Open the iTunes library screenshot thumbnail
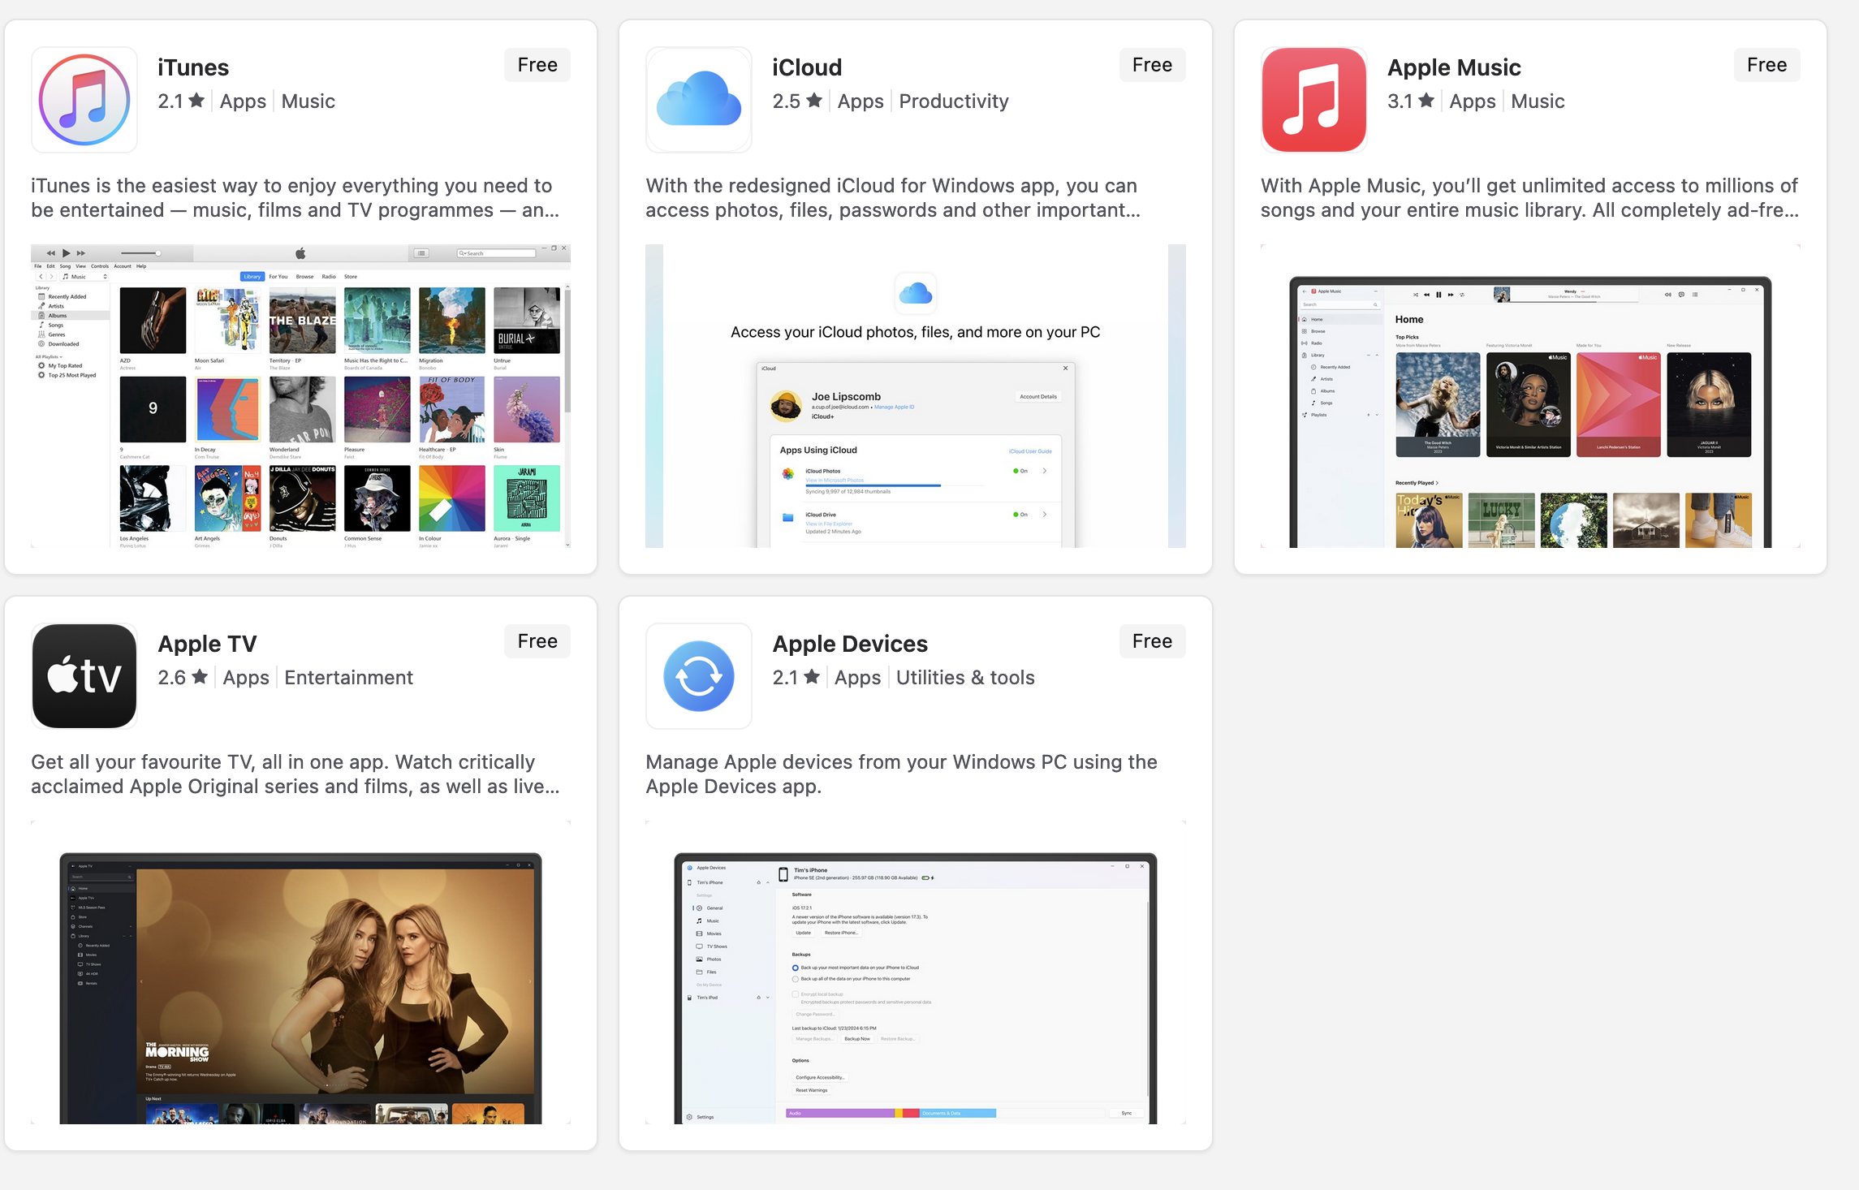This screenshot has height=1190, width=1859. (300, 396)
